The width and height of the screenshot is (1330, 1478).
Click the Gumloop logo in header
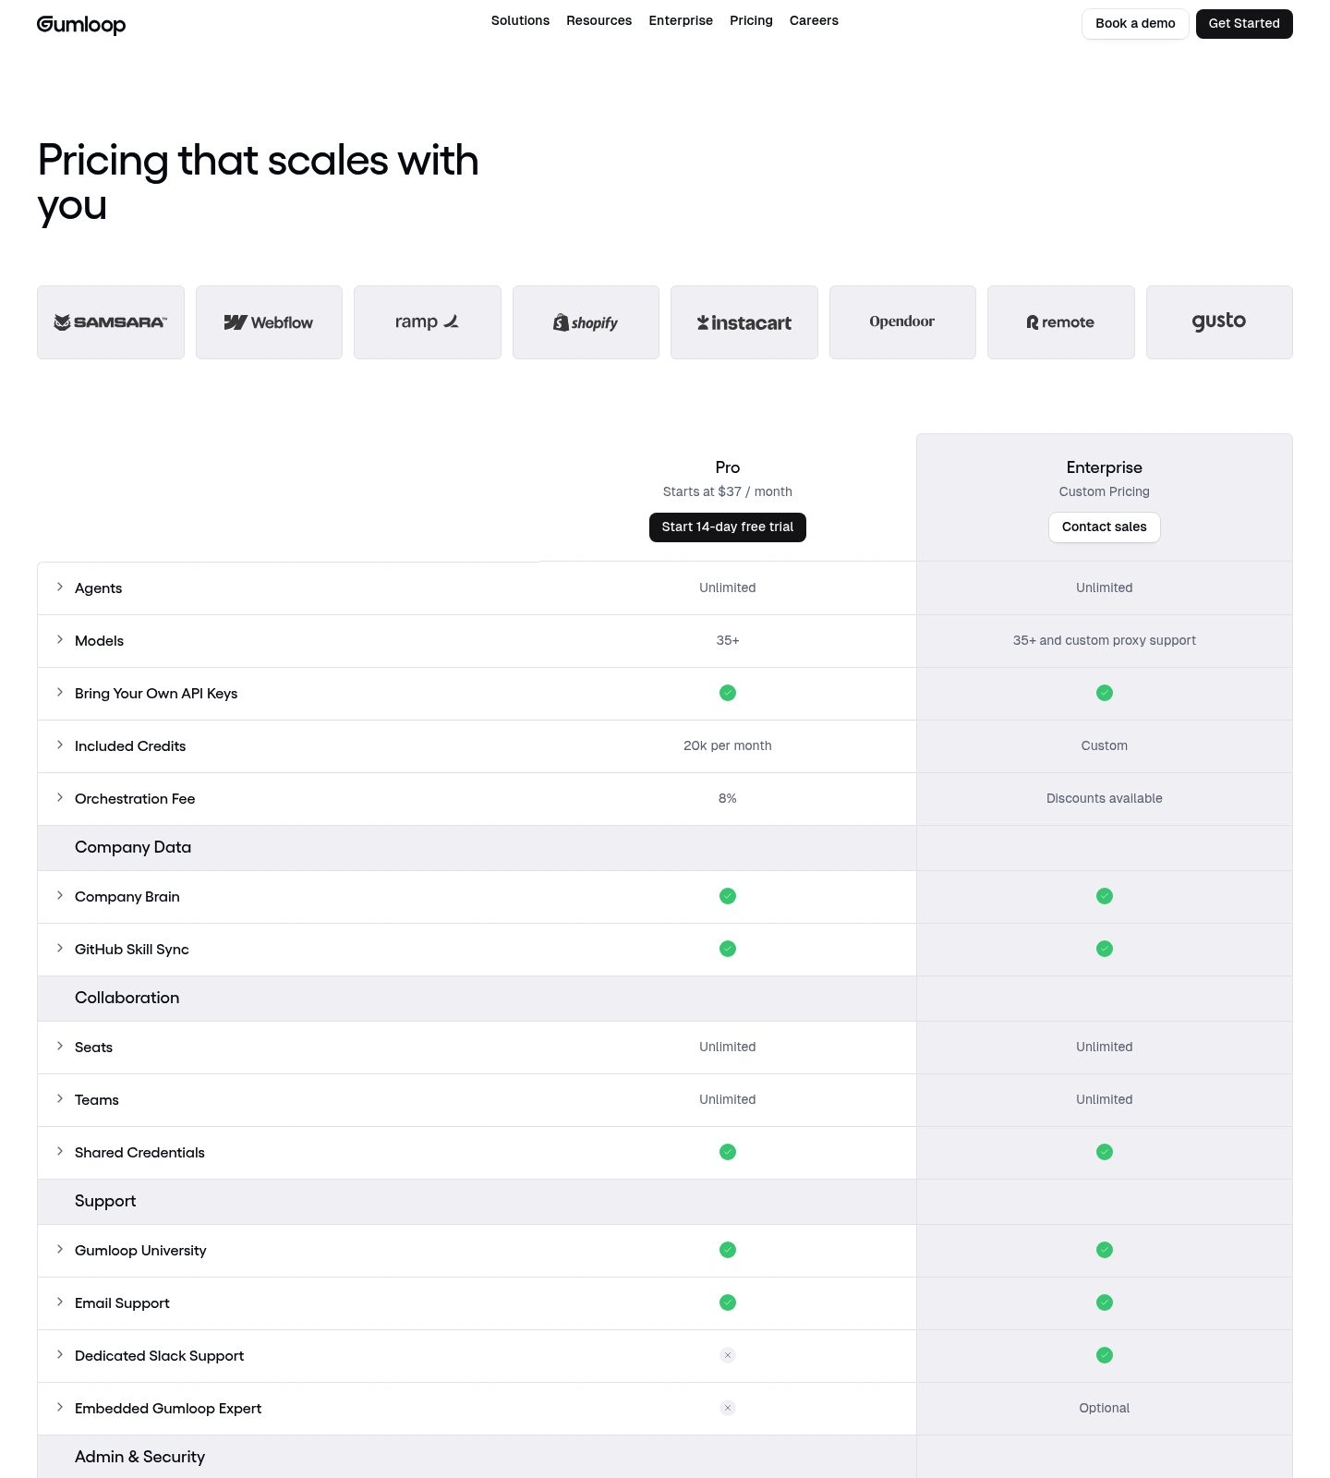(x=81, y=24)
